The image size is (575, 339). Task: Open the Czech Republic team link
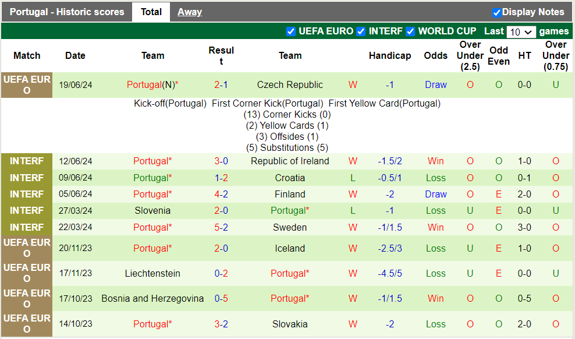click(x=290, y=85)
